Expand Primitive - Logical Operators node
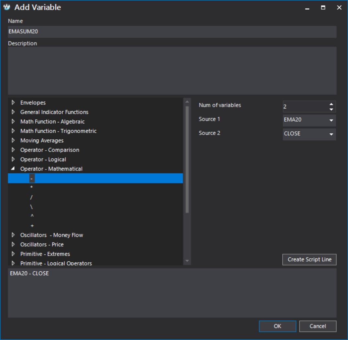Image resolution: width=348 pixels, height=340 pixels. coord(13,263)
